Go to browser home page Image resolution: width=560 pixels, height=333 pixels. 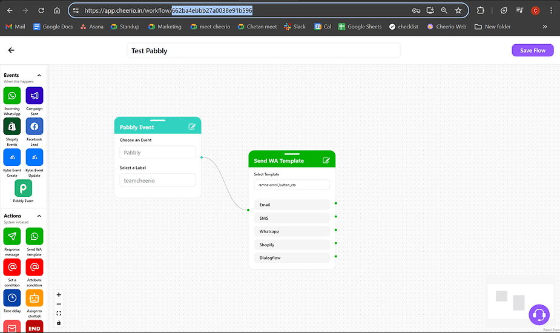coord(57,10)
